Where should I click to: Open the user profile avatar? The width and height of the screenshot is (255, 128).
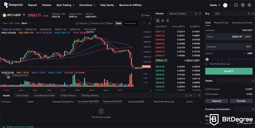click(x=225, y=5)
